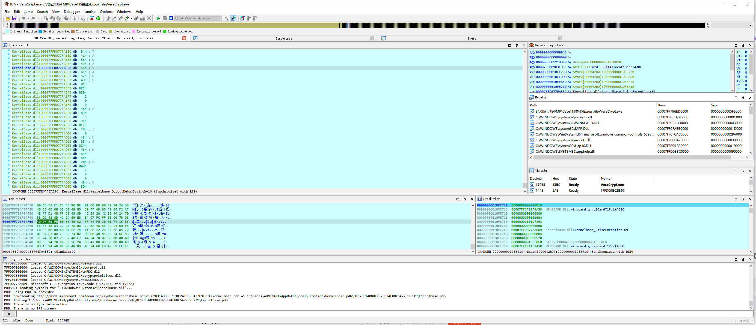756x325 pixels.
Task: Open the IDC command input button
Action: pos(9,314)
